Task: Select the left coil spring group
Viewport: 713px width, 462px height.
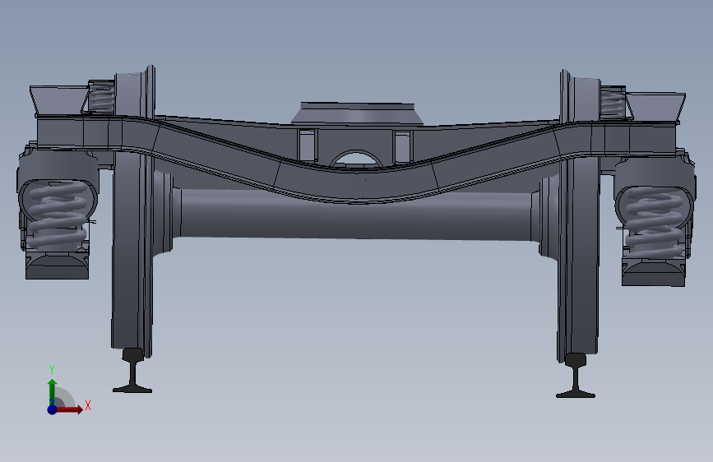Action: (x=58, y=214)
